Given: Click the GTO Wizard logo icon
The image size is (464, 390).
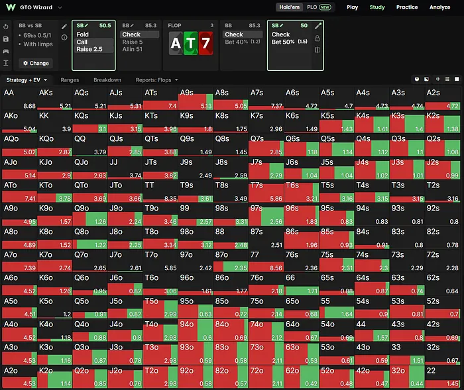Looking at the screenshot, I should [x=11, y=7].
